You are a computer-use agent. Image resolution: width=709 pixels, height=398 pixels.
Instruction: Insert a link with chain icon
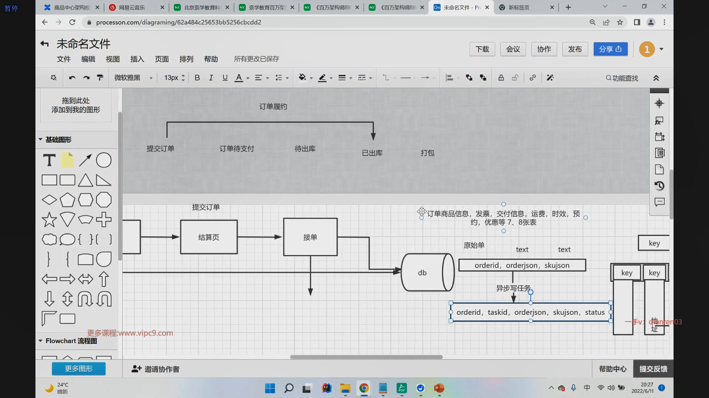(532, 78)
